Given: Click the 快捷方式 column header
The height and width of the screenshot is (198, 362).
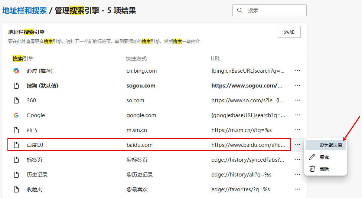Looking at the screenshot, I should click(136, 59).
